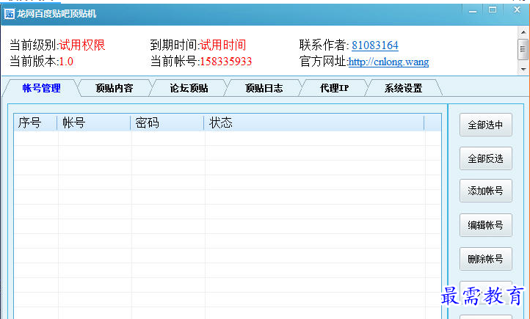Sort by the 帐号 column header
The width and height of the screenshot is (530, 319).
tap(94, 122)
